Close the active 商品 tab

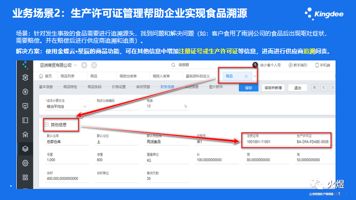(246, 76)
